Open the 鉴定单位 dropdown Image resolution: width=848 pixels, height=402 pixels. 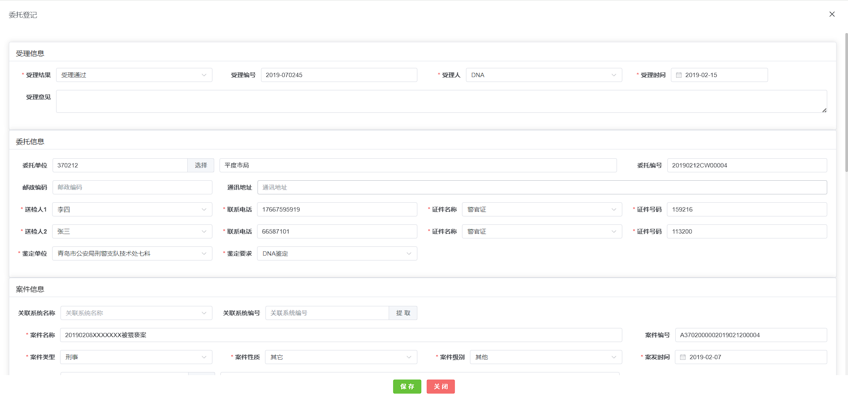pyautogui.click(x=132, y=253)
